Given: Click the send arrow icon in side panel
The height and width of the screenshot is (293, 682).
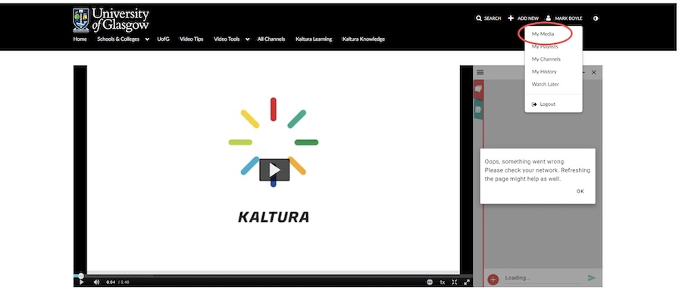Looking at the screenshot, I should pos(592,278).
